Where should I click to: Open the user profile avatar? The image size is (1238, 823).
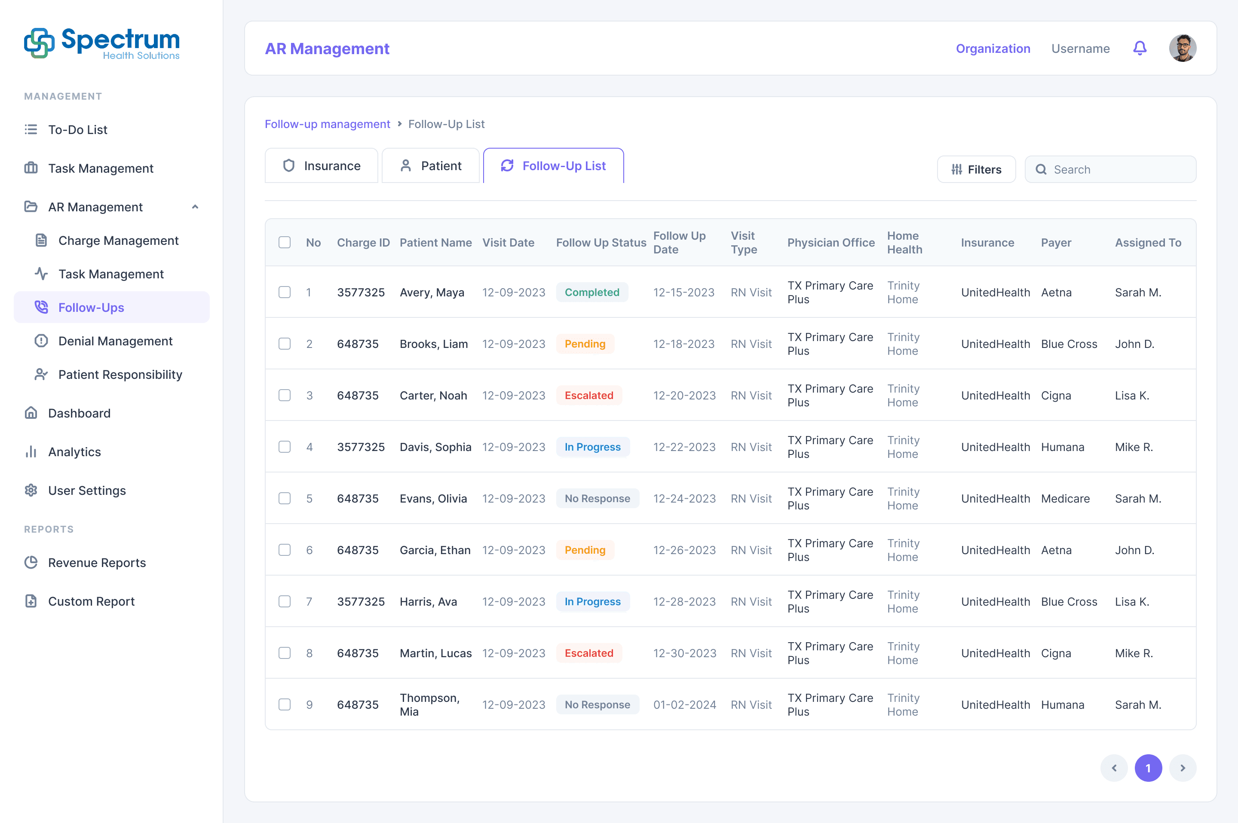tap(1182, 48)
